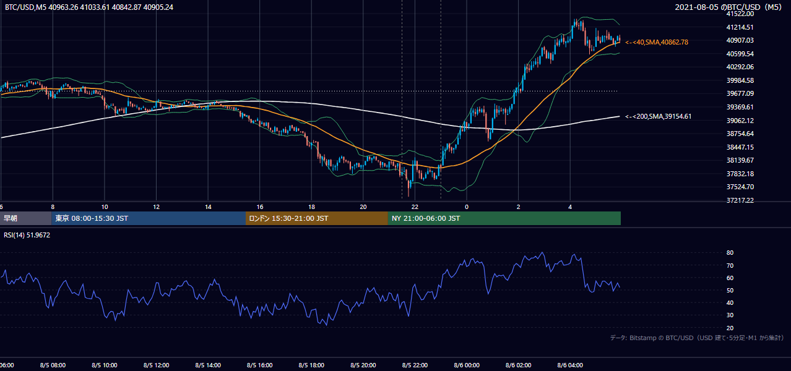Click the 8/6 04:00 date label
This screenshot has height=371, width=791.
tap(570, 365)
